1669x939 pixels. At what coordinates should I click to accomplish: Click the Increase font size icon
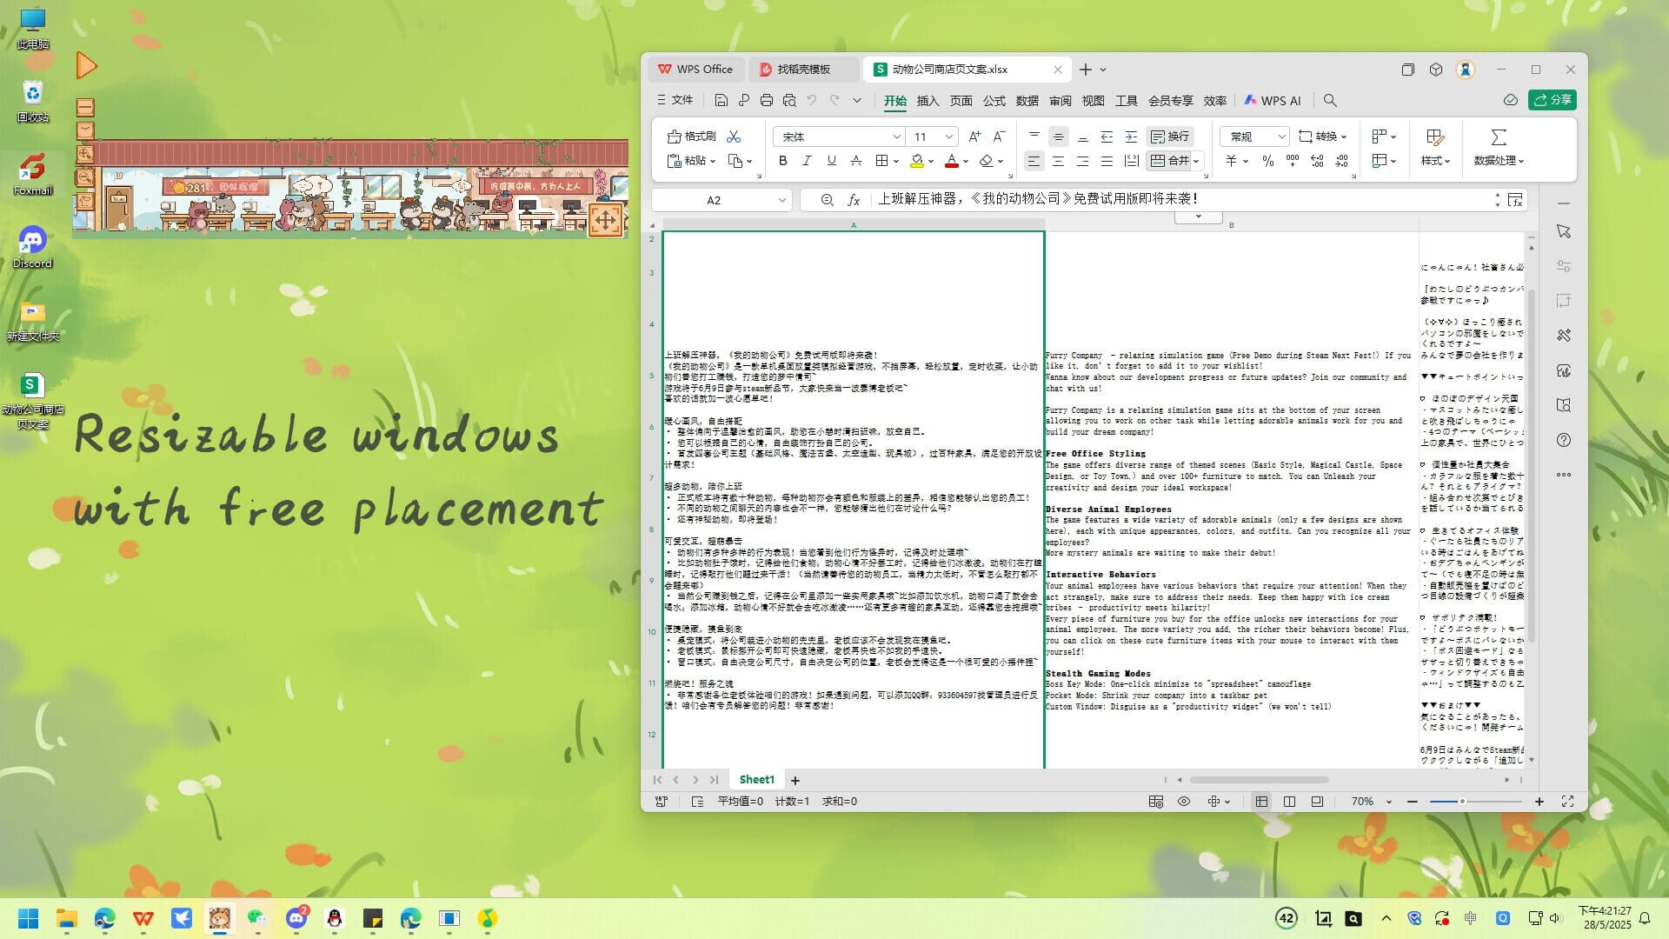pos(974,137)
